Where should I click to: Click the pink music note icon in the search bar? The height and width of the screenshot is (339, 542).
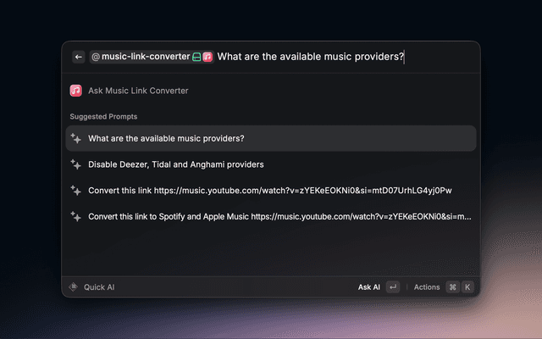coord(207,57)
